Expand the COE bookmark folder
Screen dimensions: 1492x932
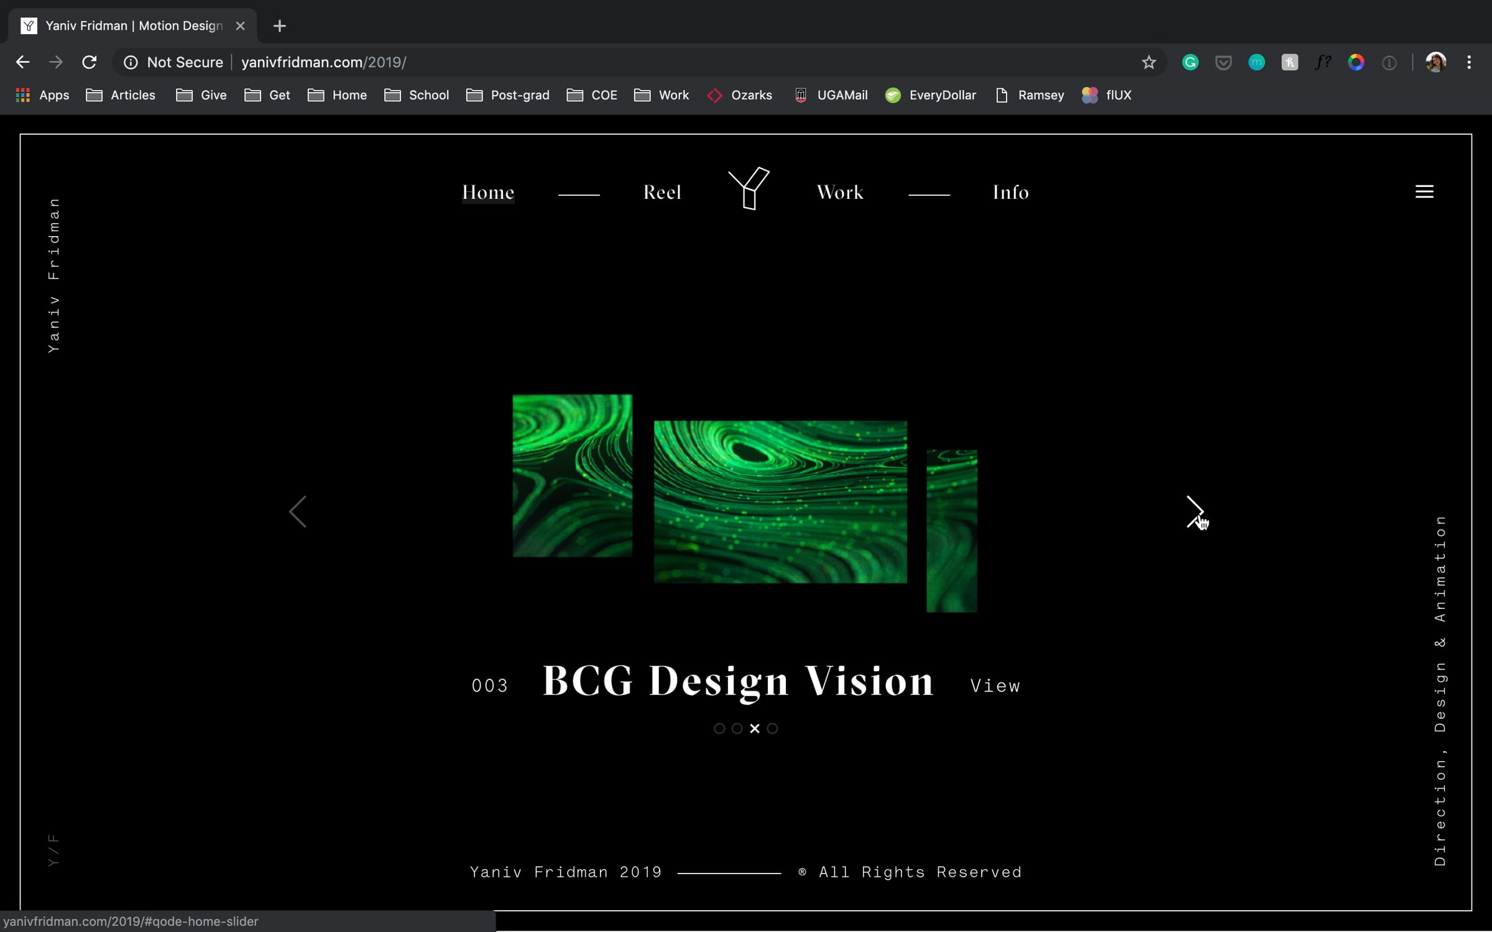[x=592, y=95]
